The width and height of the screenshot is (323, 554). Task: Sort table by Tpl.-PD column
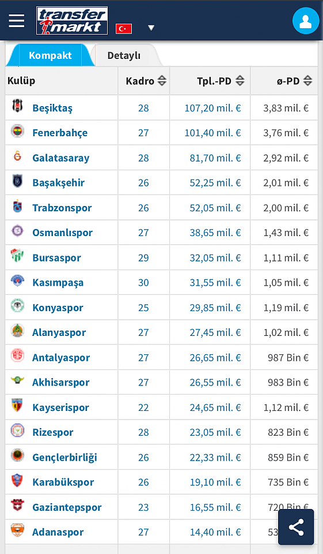[240, 81]
